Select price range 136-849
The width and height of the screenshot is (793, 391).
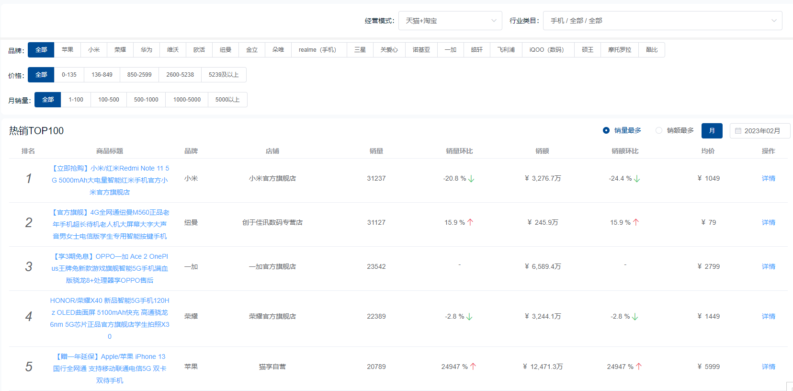(x=102, y=75)
